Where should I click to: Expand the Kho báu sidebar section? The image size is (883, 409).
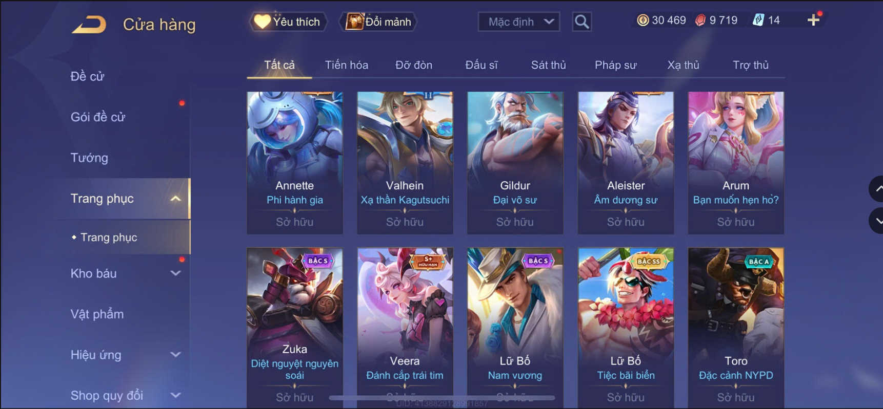tap(175, 273)
